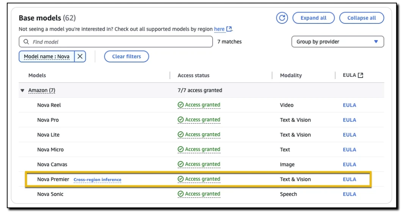Remove the Model name Nova filter chip
This screenshot has height=213, width=404.
tap(80, 56)
